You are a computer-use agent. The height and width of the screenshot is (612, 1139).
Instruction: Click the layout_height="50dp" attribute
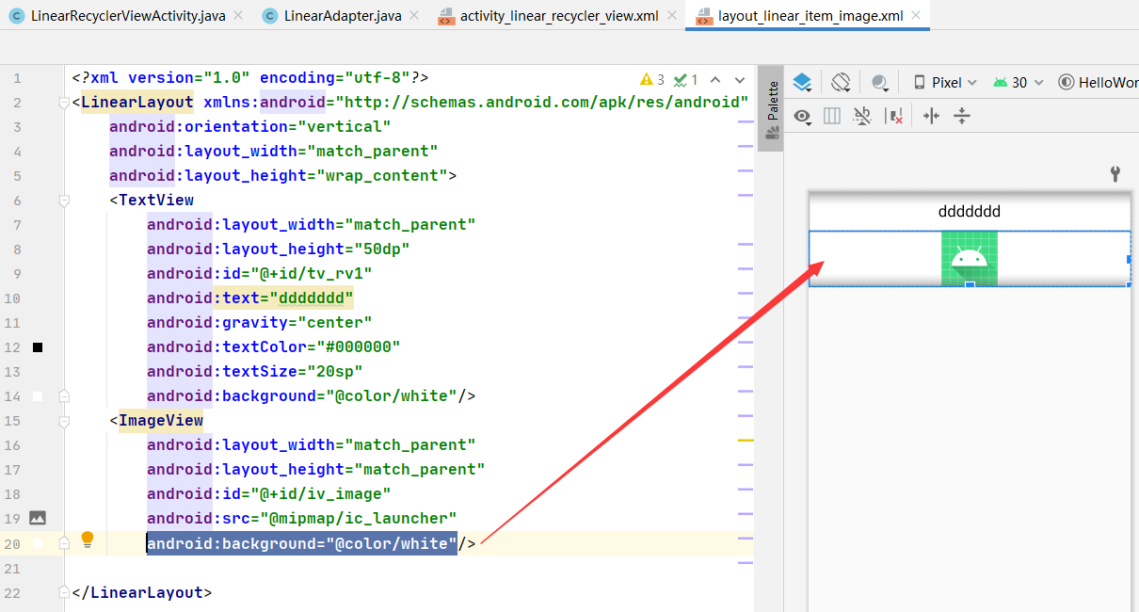tap(279, 249)
